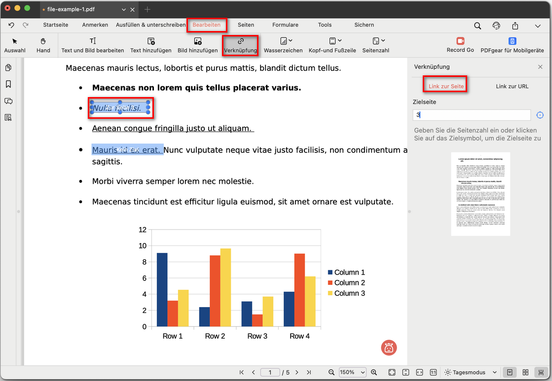
Task: Click the zoom in button
Action: [374, 373]
